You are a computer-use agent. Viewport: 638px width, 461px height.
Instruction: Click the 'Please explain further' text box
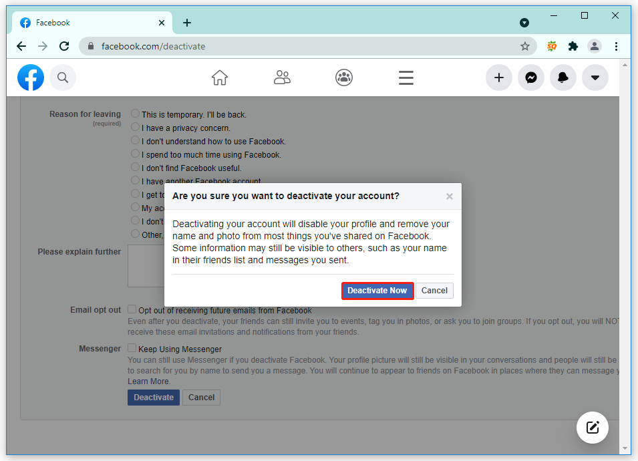[x=146, y=266]
